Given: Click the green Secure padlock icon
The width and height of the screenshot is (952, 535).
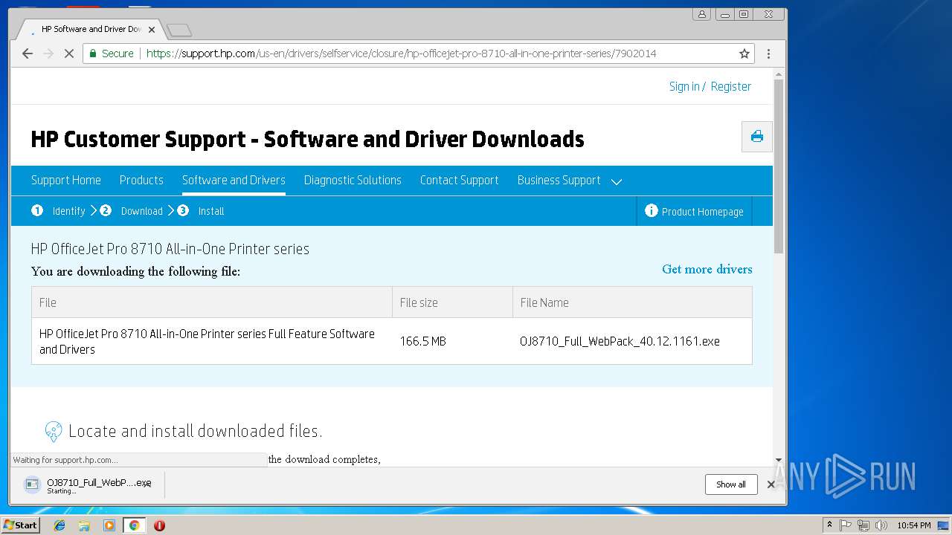Looking at the screenshot, I should [93, 53].
